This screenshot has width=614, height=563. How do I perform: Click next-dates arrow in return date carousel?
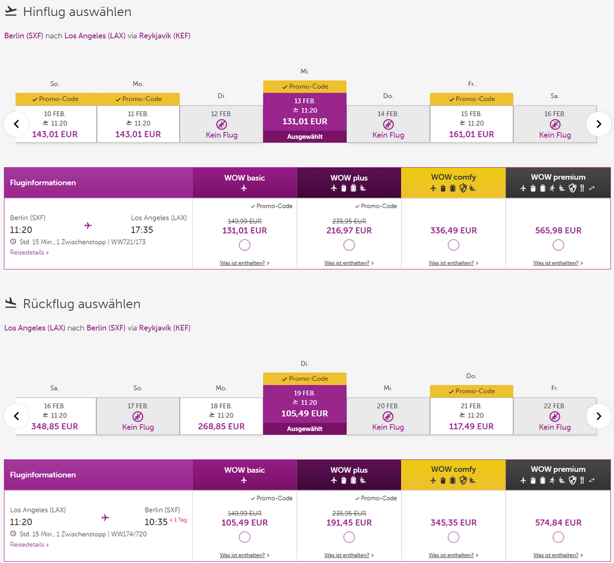599,416
